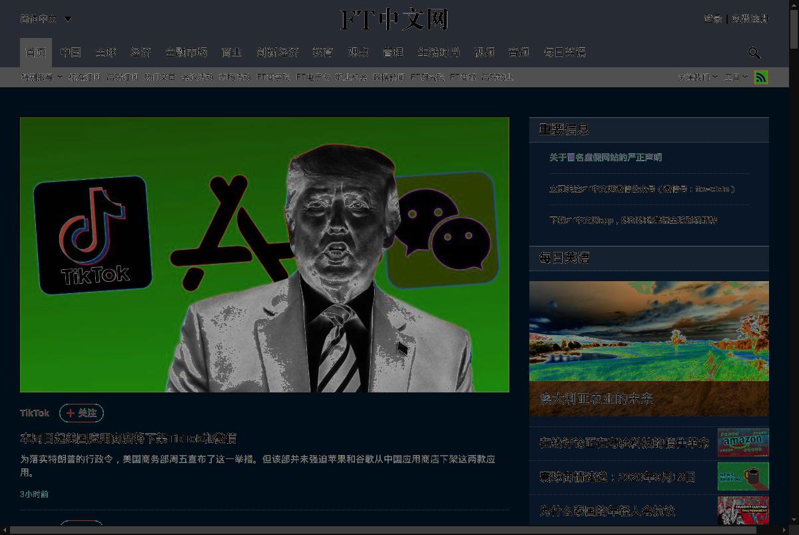Open headline about app stores removing TikTok
The width and height of the screenshot is (799, 535).
128,438
